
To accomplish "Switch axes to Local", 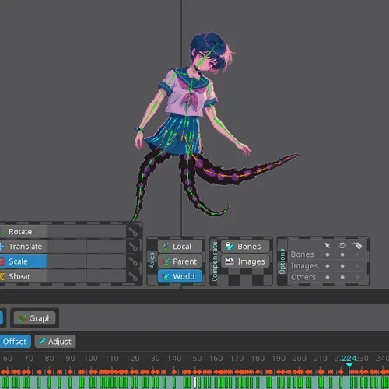I will (180, 247).
